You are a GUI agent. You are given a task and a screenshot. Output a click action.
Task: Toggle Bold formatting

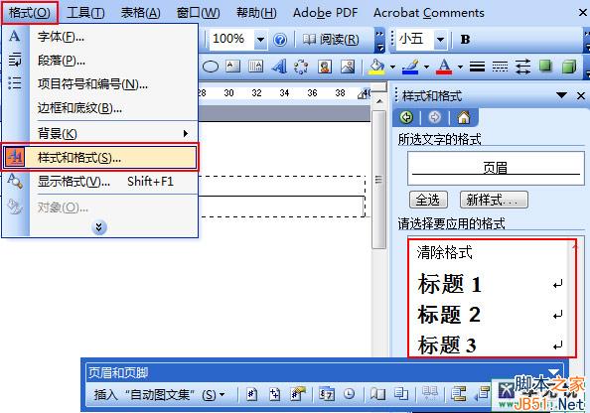[x=465, y=39]
